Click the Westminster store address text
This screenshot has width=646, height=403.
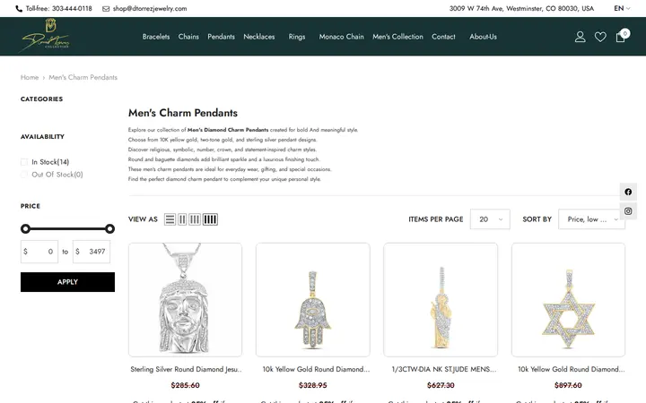(521, 9)
